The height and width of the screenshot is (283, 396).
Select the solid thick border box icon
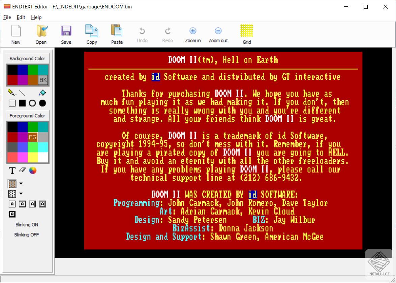tap(12, 214)
